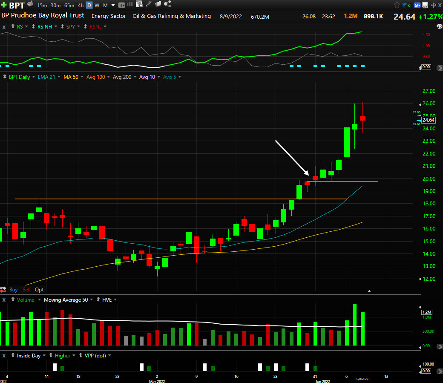Open SPY indicator dropdown

pos(78,26)
